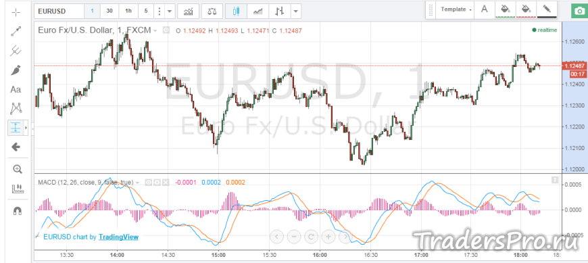Select the crosshair cursor tool

point(16,12)
